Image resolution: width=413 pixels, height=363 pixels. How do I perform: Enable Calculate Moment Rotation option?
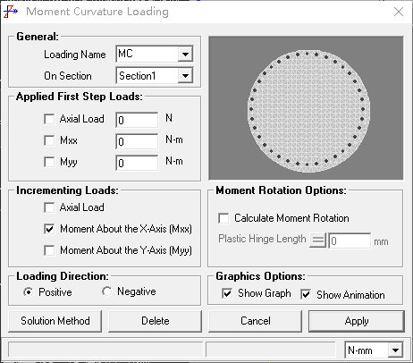pyautogui.click(x=223, y=218)
